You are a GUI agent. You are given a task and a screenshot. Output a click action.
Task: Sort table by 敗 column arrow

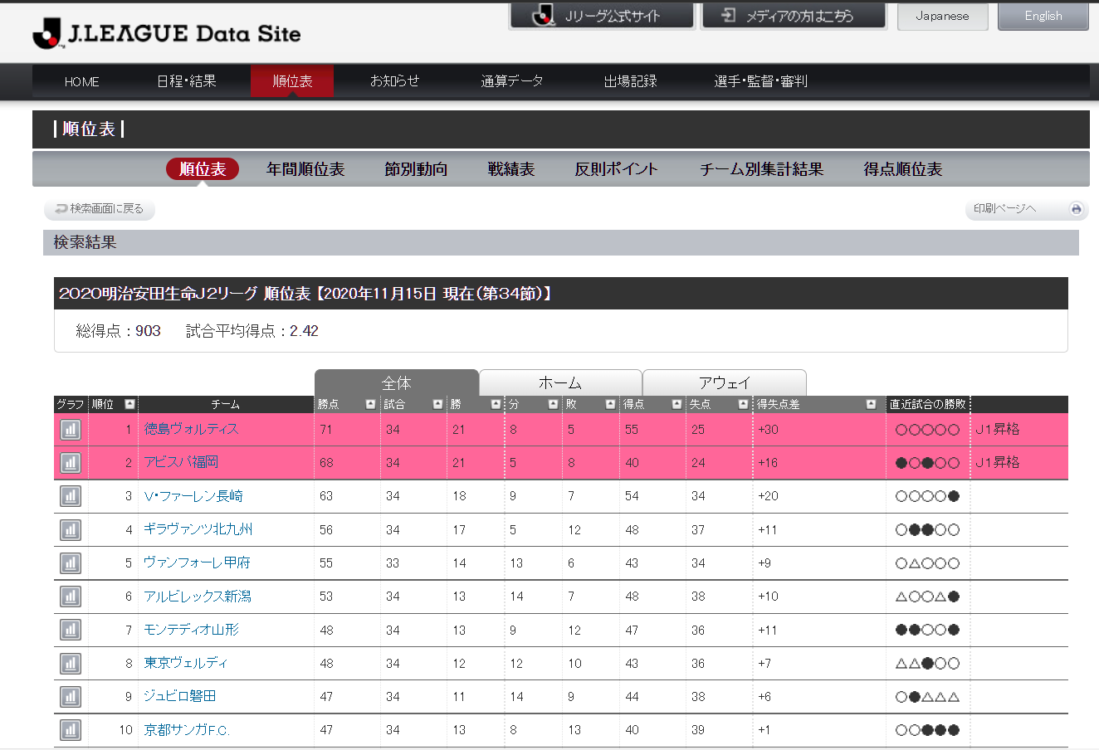[610, 404]
